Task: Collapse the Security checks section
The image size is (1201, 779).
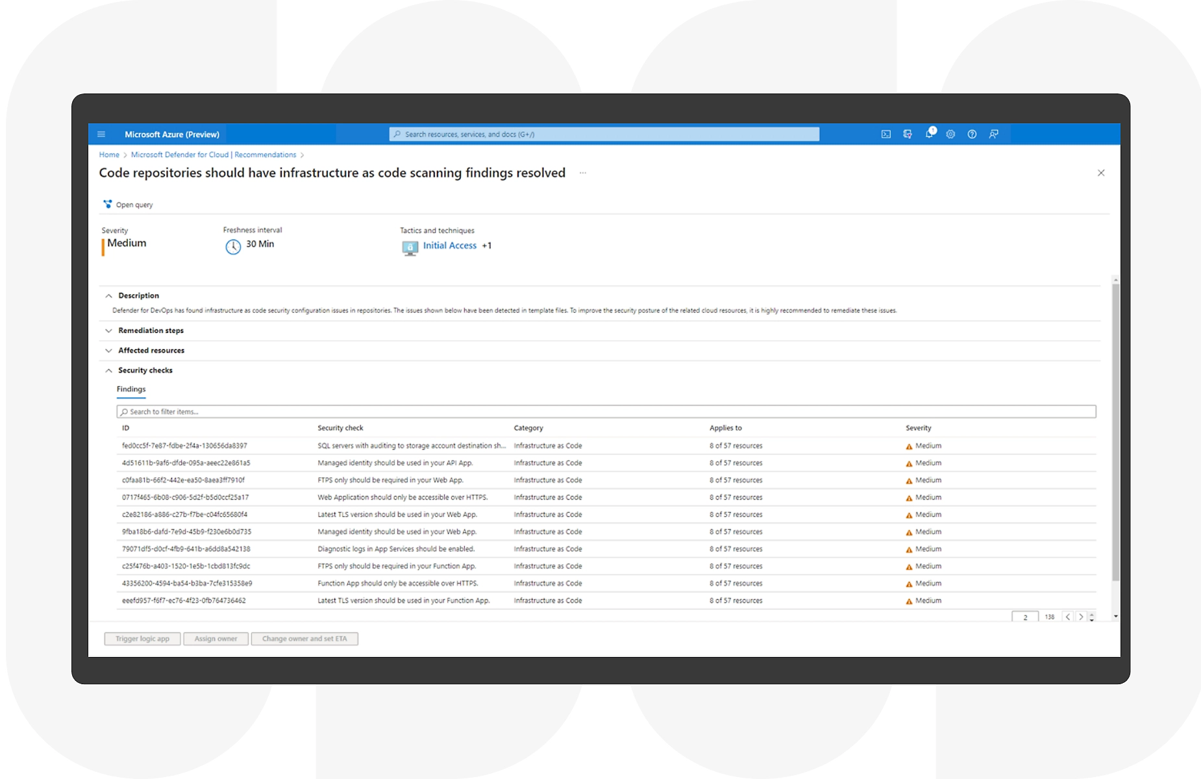Action: [x=109, y=371]
